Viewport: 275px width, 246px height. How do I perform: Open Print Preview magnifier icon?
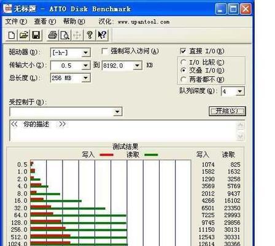[65, 35]
